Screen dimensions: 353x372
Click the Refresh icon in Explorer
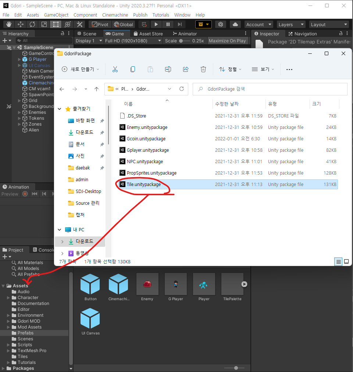[182, 89]
